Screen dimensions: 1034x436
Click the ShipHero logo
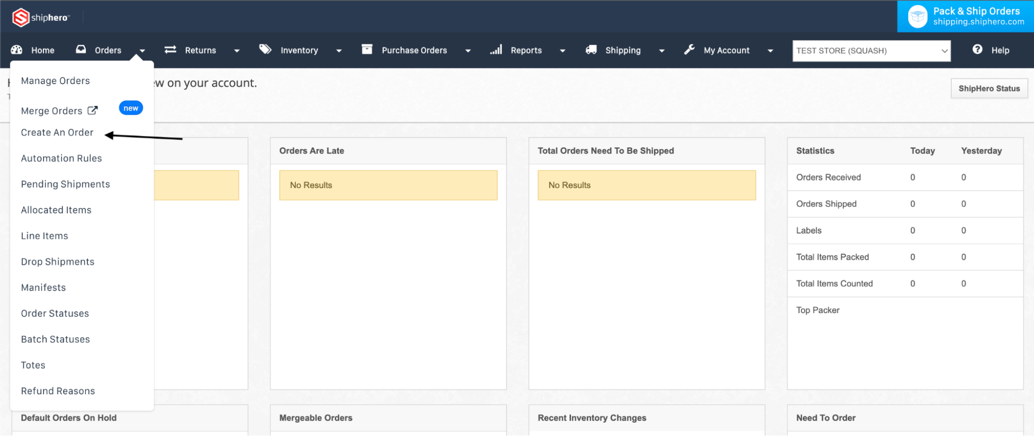(40, 18)
